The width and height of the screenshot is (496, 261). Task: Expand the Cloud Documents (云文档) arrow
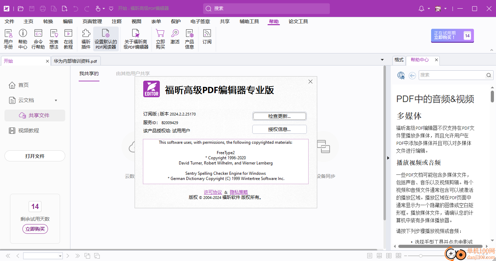point(56,100)
